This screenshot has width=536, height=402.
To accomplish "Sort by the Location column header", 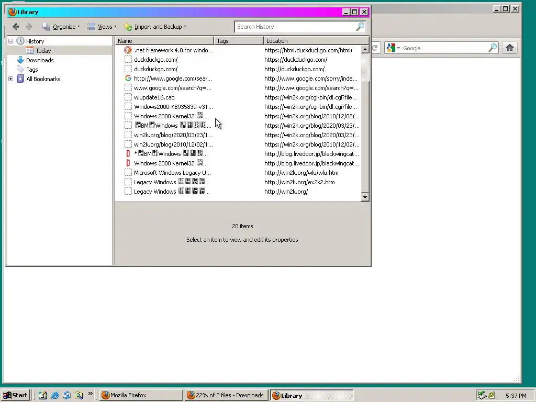I will click(x=316, y=41).
